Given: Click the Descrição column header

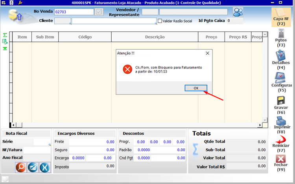Looking at the screenshot, I should pyautogui.click(x=155, y=37).
